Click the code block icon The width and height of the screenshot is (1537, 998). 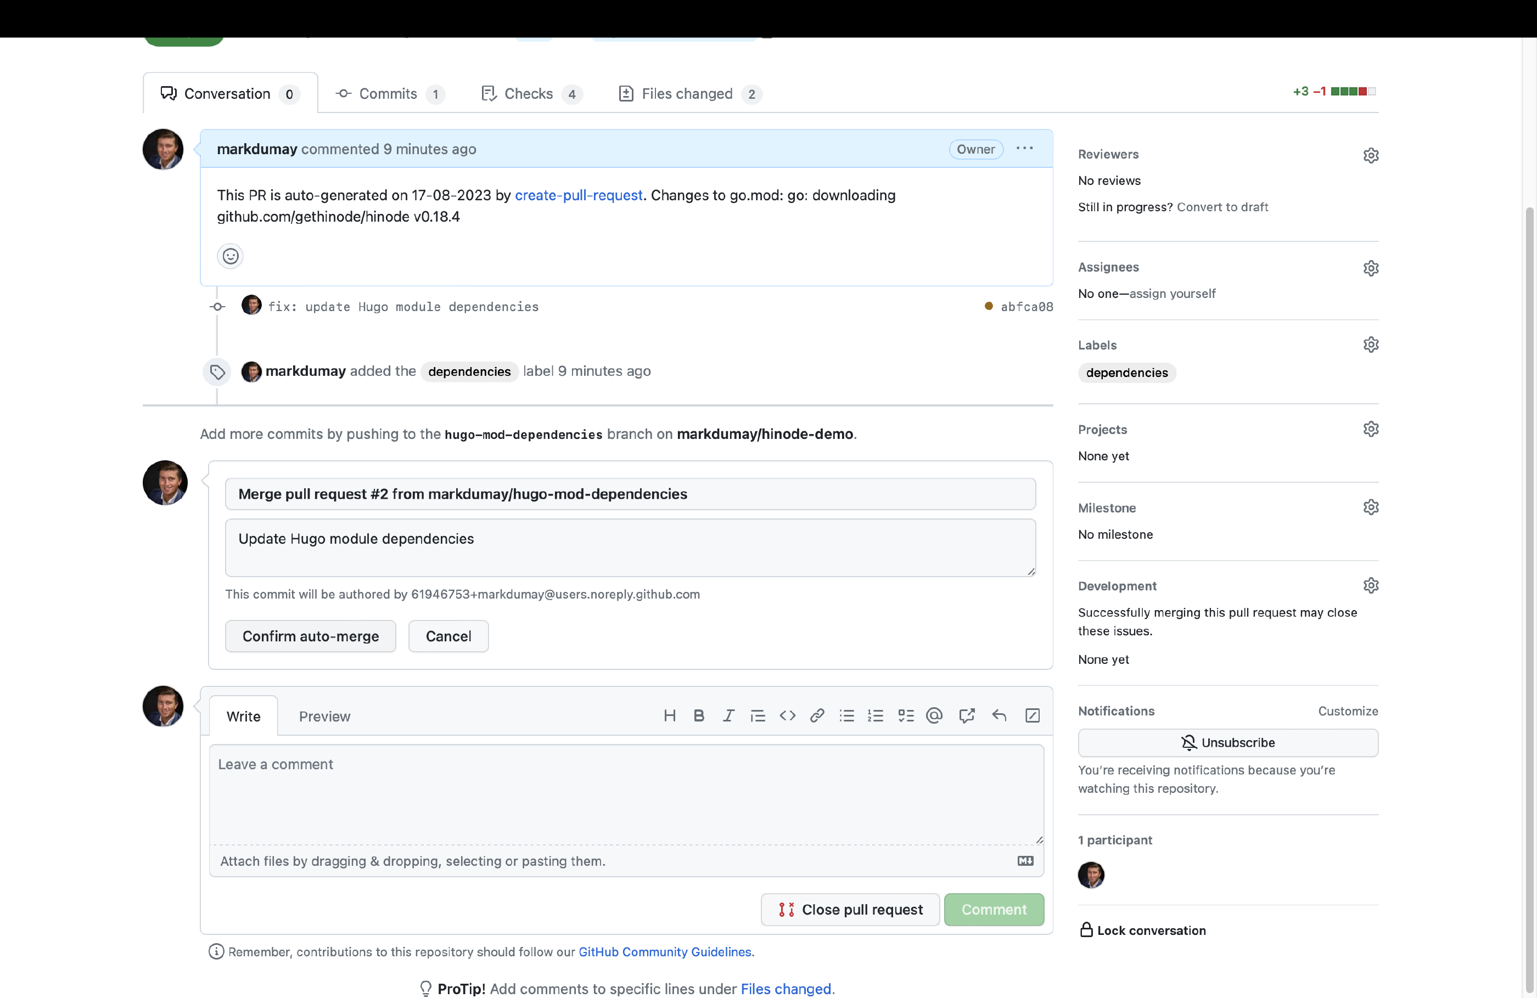click(787, 714)
